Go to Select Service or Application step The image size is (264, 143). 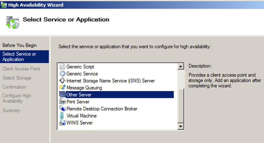coord(24,57)
